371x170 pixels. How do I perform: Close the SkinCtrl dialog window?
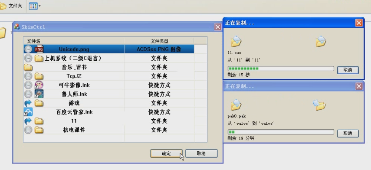coord(218,27)
